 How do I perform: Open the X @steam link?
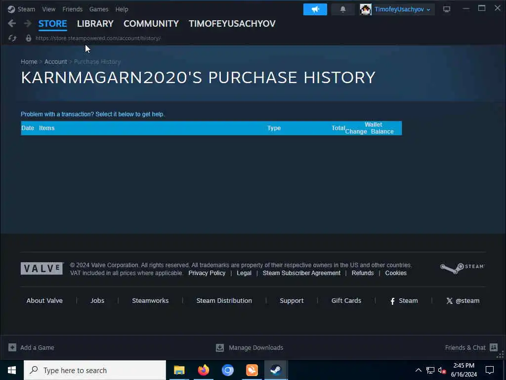point(463,301)
